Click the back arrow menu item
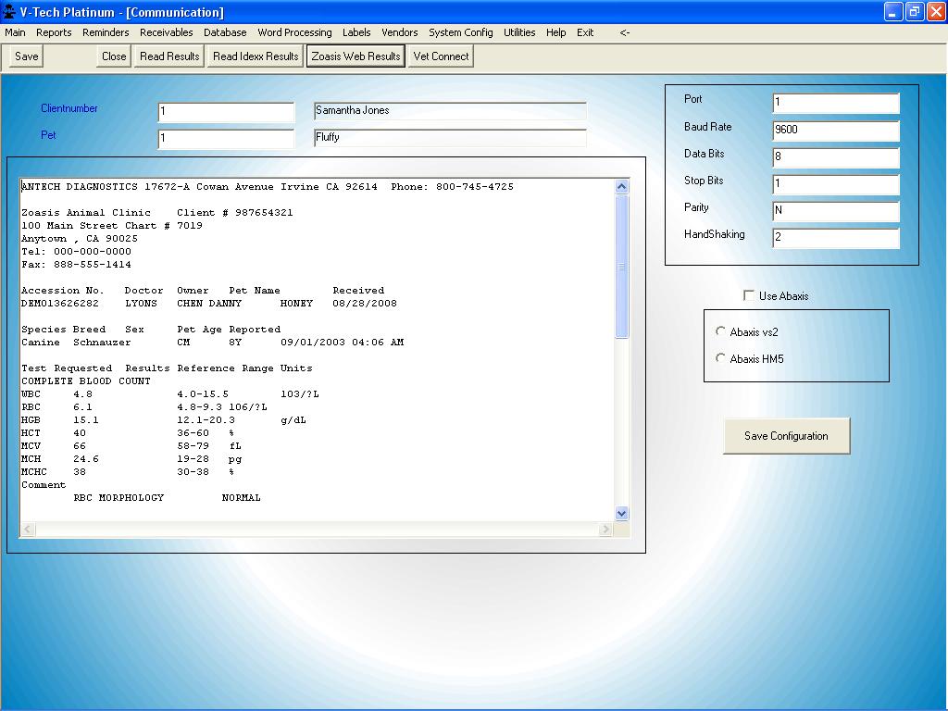 (x=625, y=32)
